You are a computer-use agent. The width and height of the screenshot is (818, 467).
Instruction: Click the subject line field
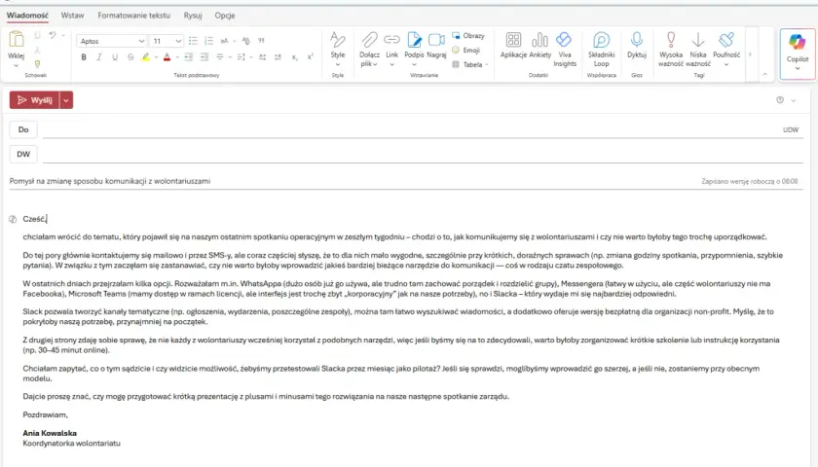[353, 181]
